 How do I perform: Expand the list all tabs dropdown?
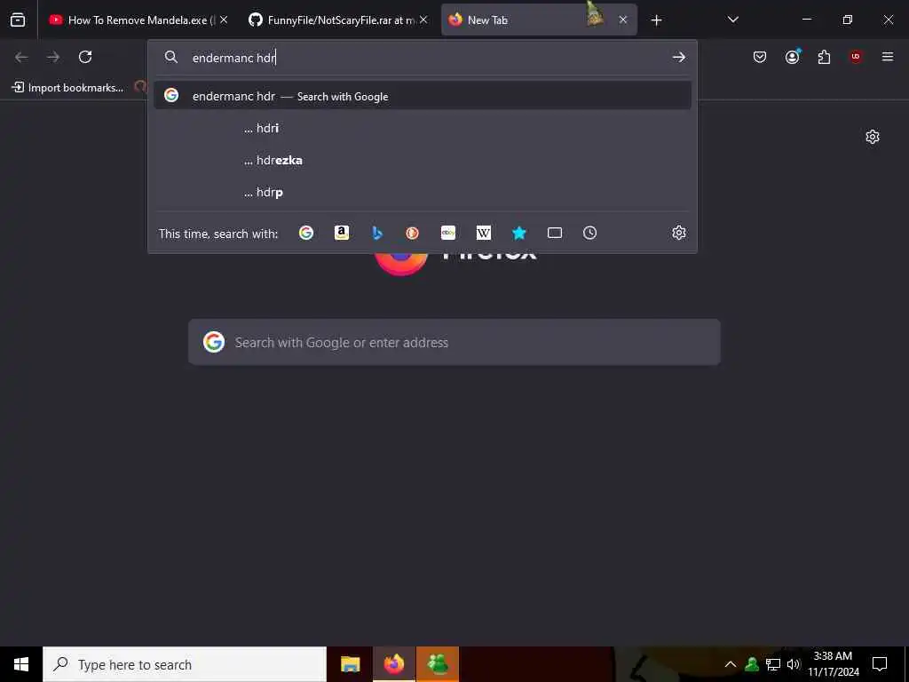[x=732, y=20]
